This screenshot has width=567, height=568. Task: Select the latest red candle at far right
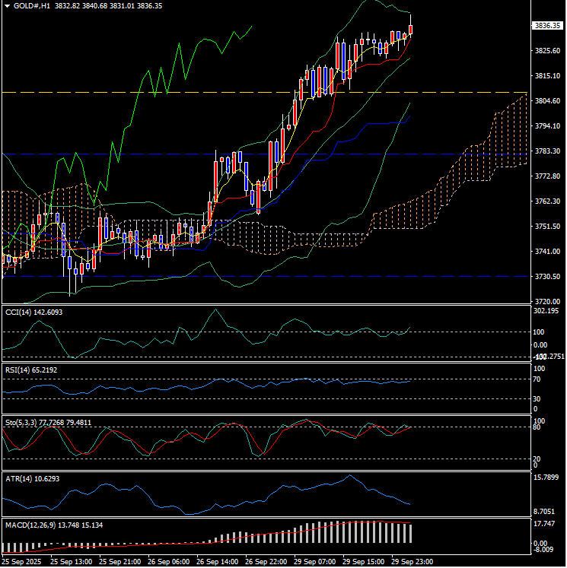[411, 30]
